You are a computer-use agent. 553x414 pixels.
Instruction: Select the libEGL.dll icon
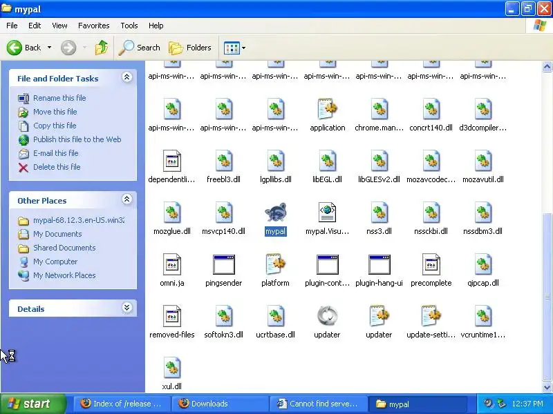click(327, 161)
